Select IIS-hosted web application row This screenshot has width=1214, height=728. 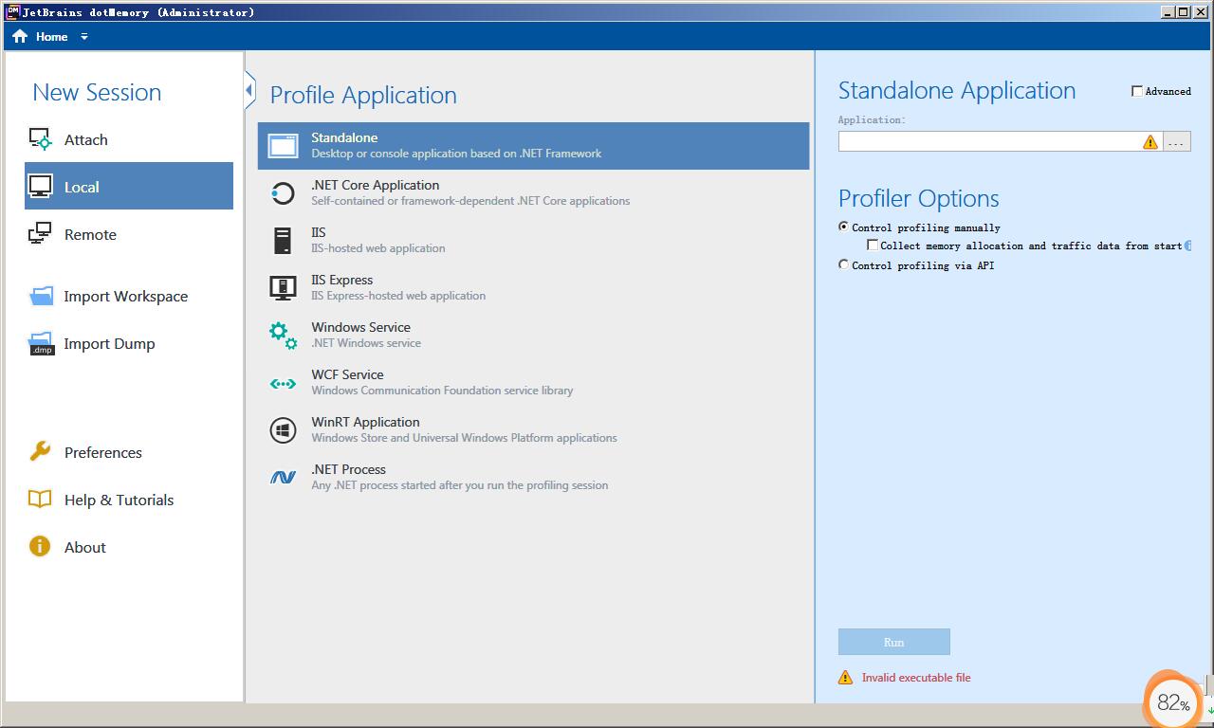coord(533,240)
